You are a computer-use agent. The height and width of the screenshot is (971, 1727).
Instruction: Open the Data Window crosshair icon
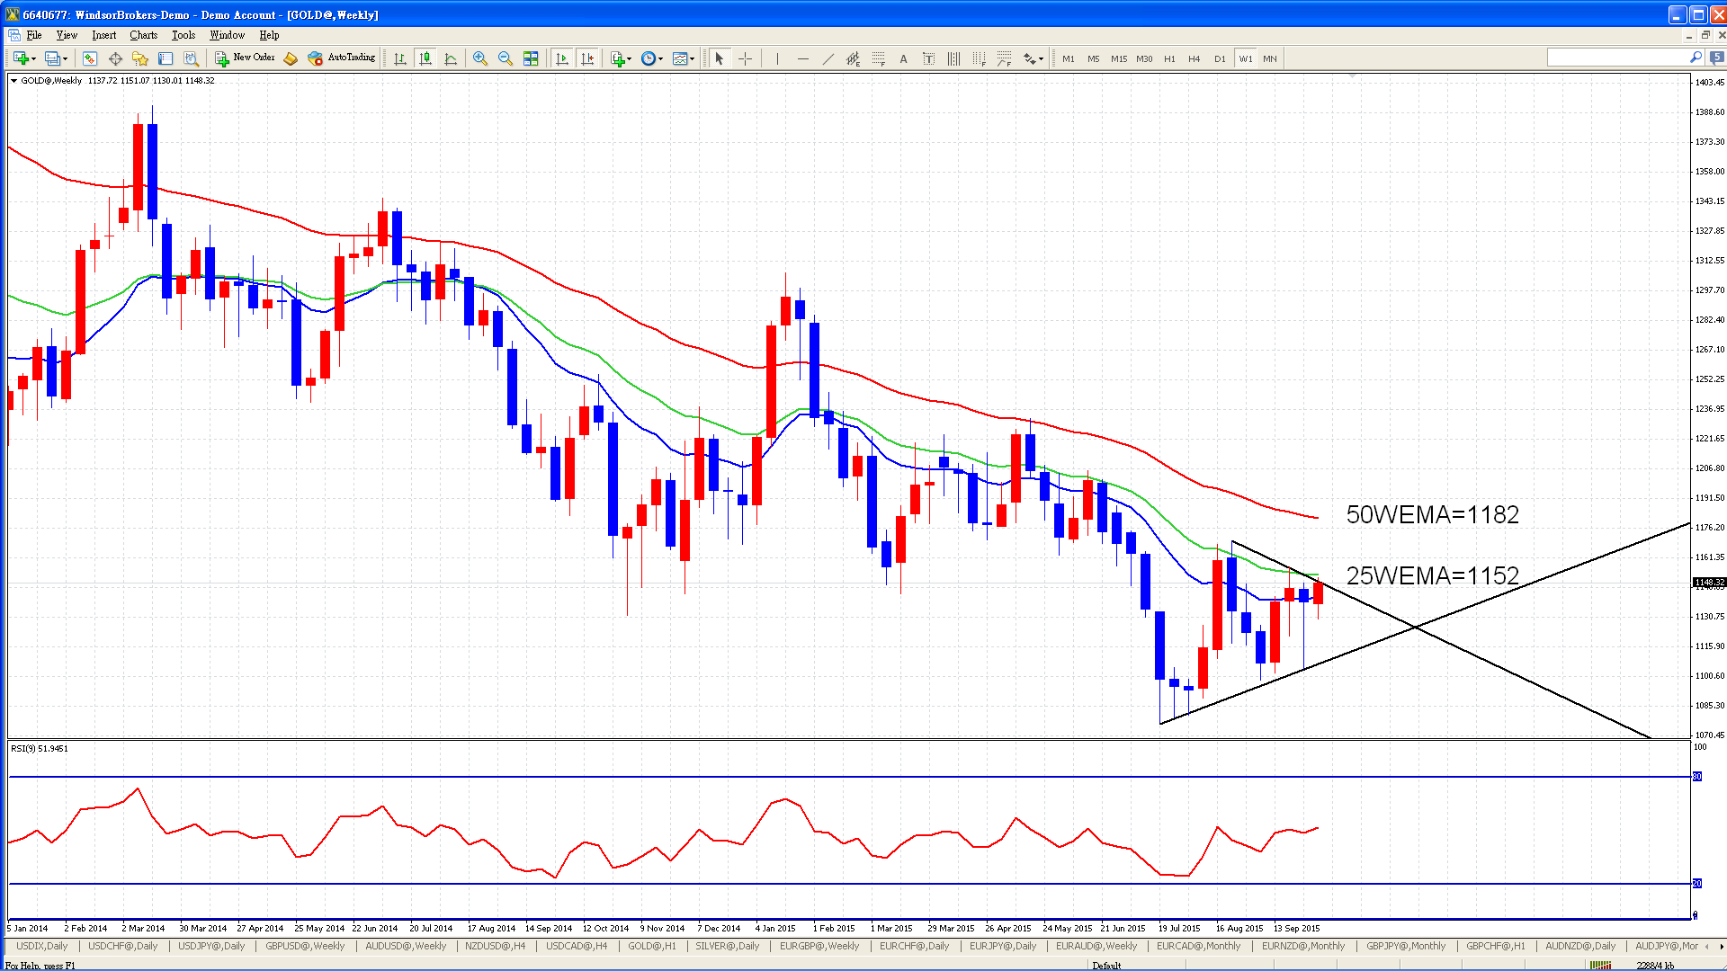point(115,58)
